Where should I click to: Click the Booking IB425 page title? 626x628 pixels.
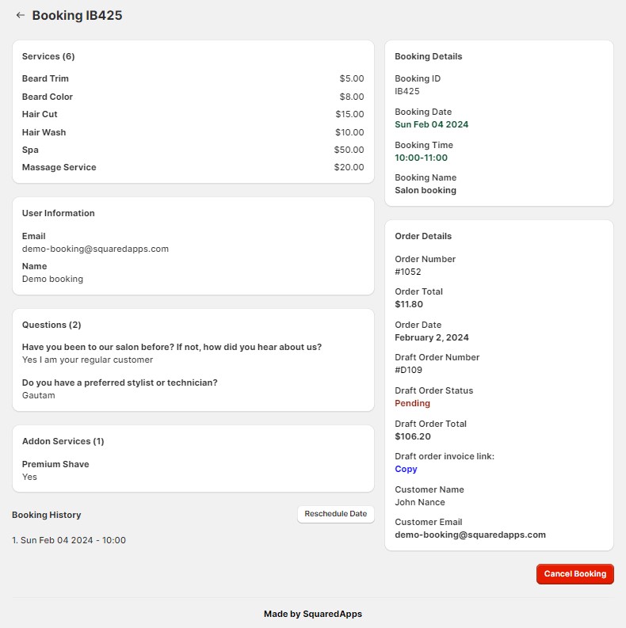(77, 15)
